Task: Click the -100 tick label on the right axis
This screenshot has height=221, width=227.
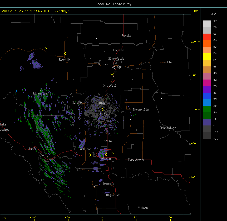Action: (x=193, y=177)
